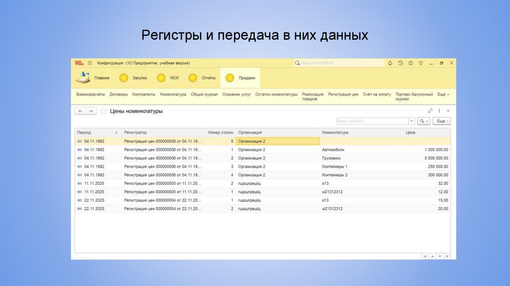Select price 1 000 000,00
This screenshot has height=286, width=510.
point(436,149)
